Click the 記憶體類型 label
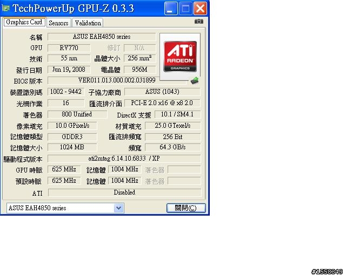346x276 pixels. (x=26, y=137)
